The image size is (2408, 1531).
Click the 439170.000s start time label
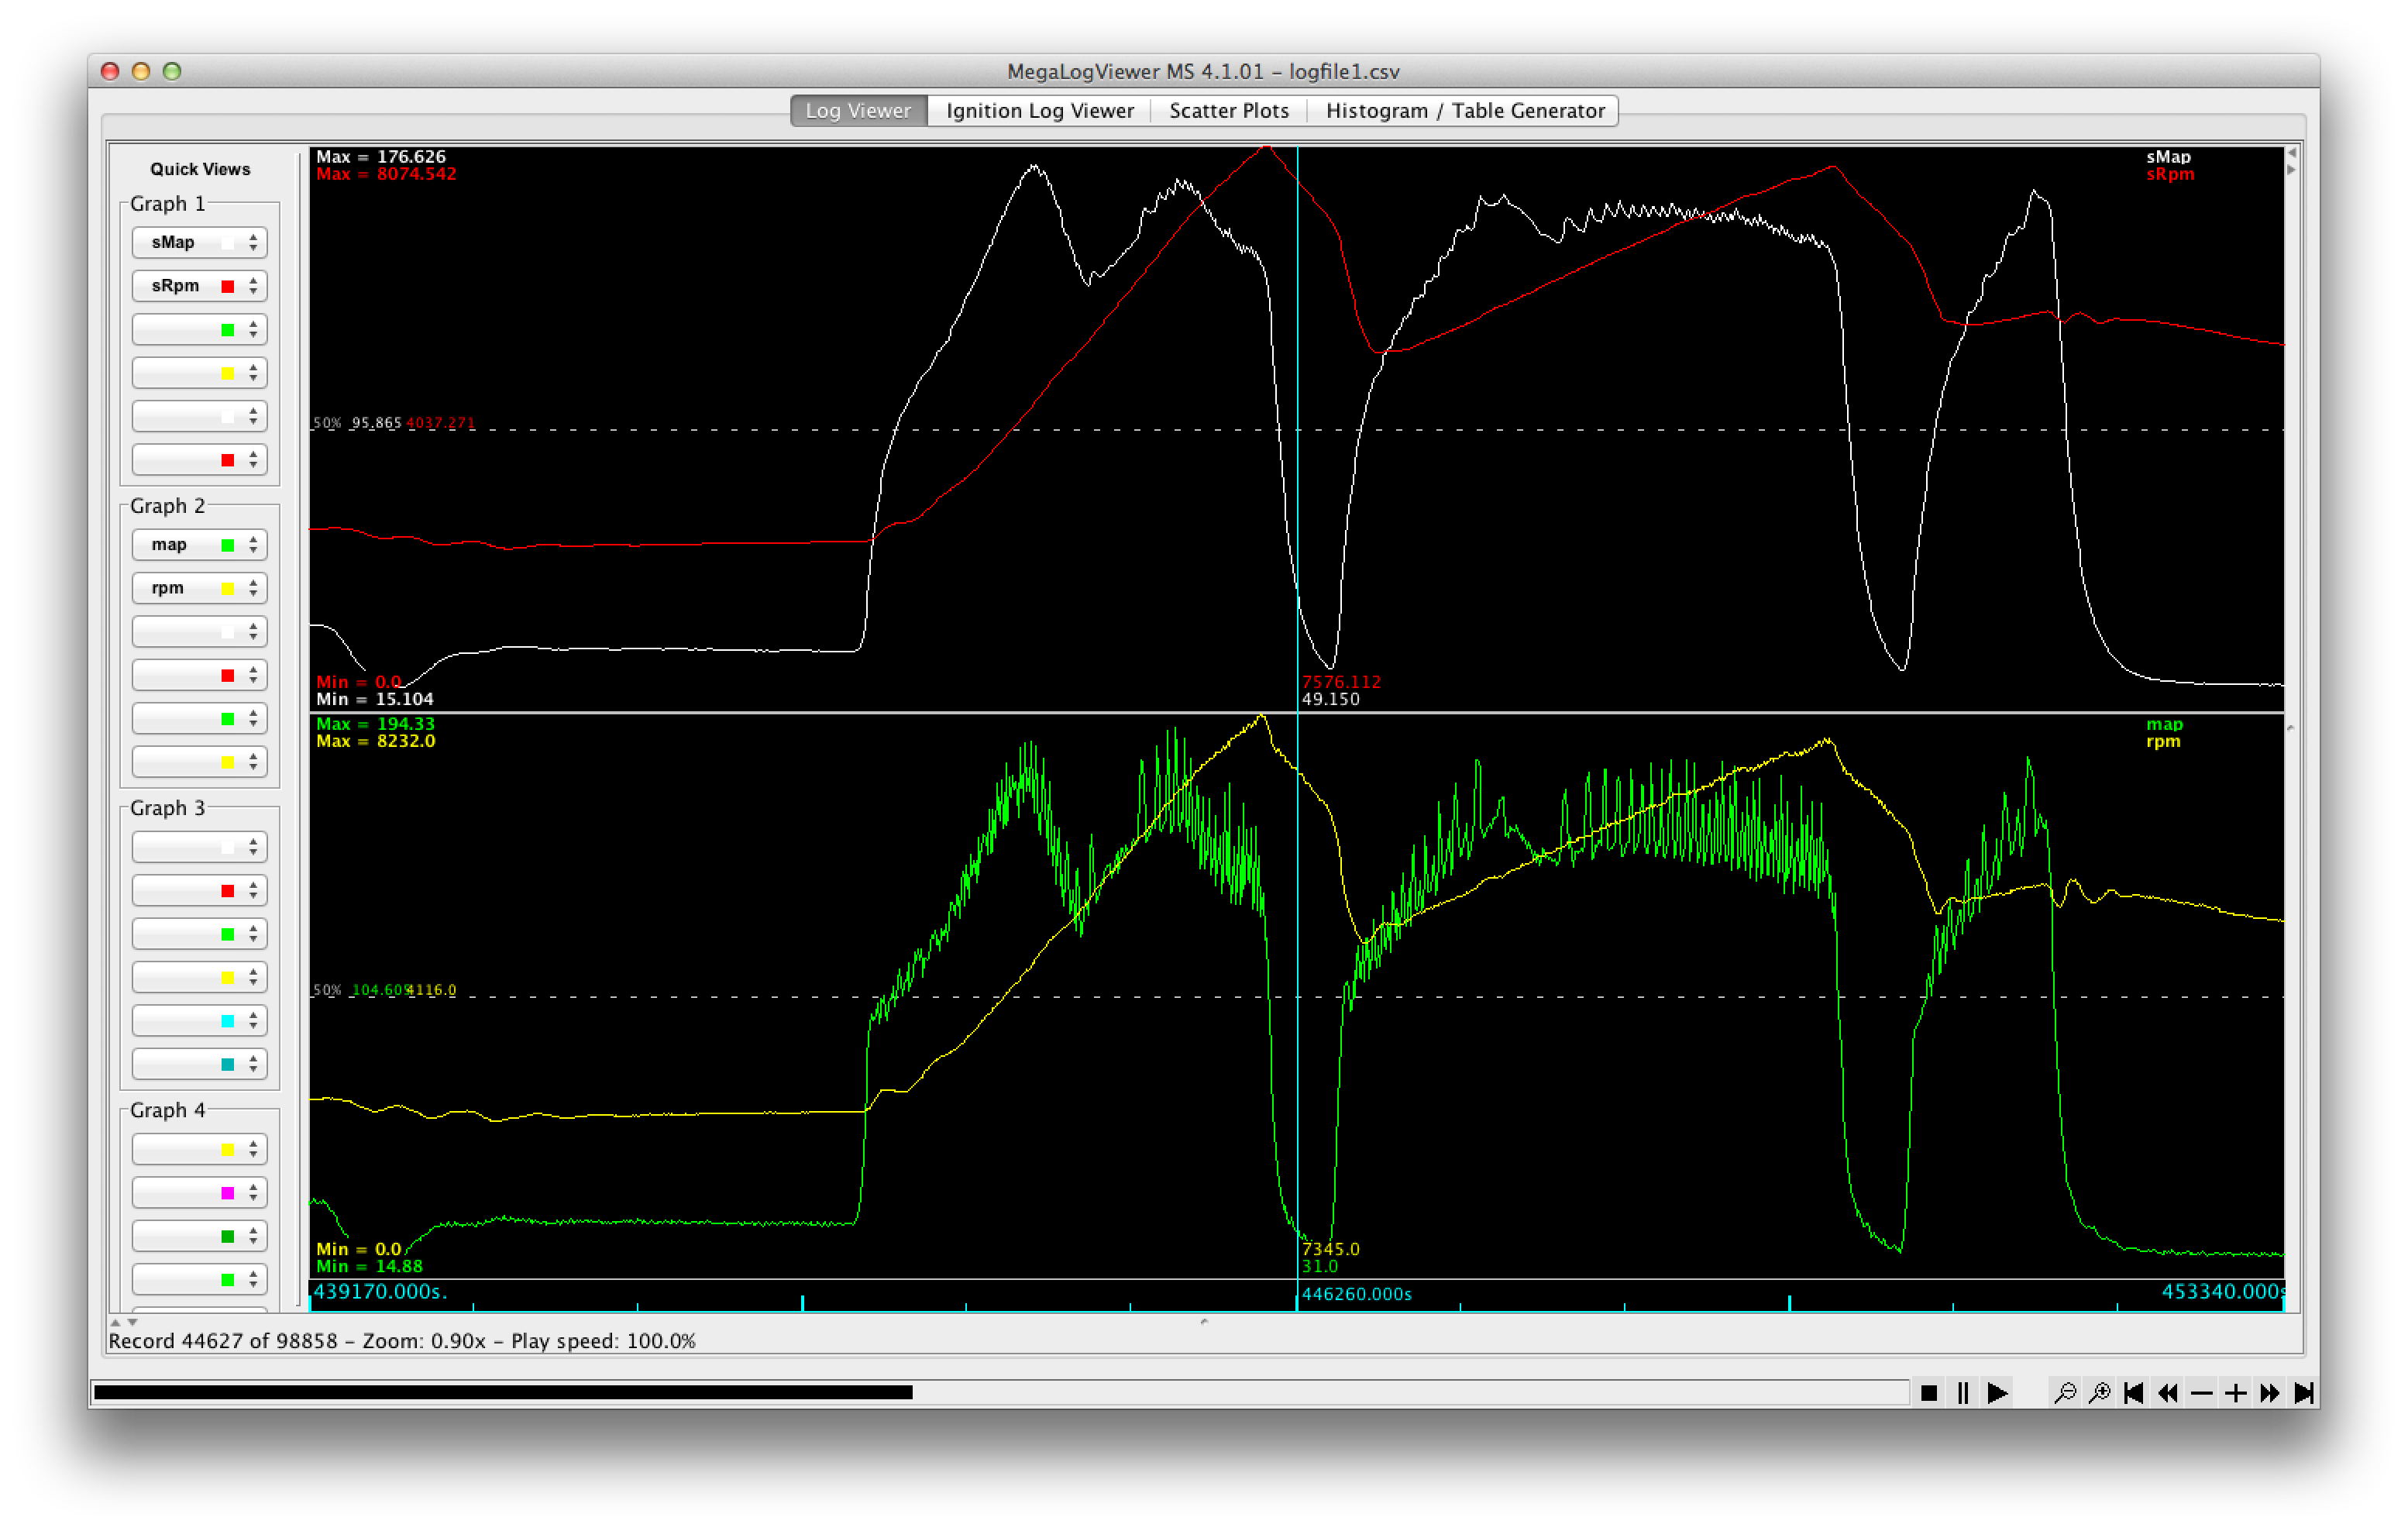(x=380, y=1292)
